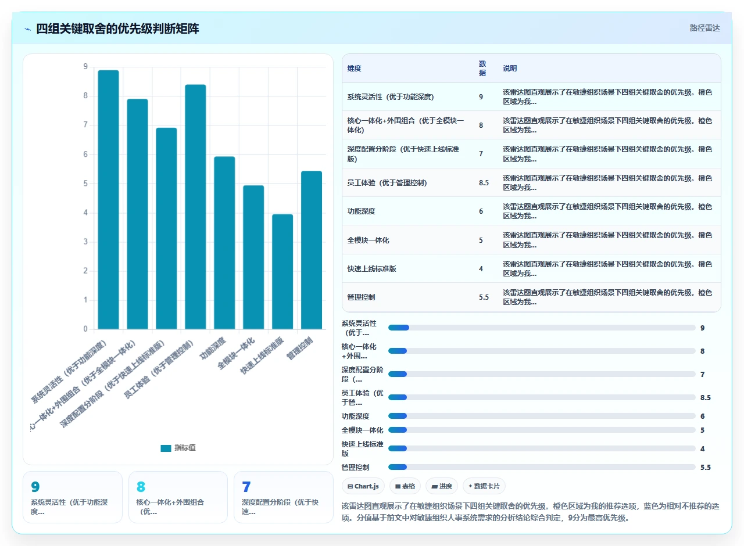Click the lightning icon beside the title
This screenshot has height=546, width=744.
(28, 28)
